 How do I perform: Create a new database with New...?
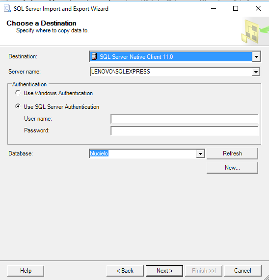pos(232,168)
